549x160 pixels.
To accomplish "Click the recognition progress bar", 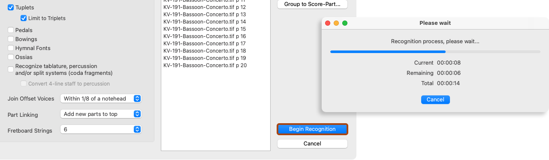I will (435, 52).
